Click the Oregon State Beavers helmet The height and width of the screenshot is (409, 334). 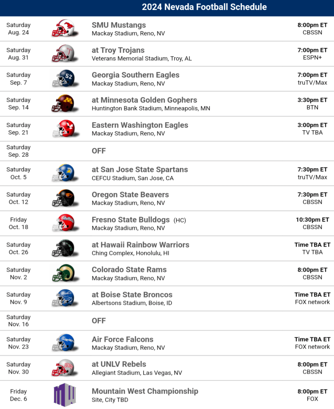(64, 198)
